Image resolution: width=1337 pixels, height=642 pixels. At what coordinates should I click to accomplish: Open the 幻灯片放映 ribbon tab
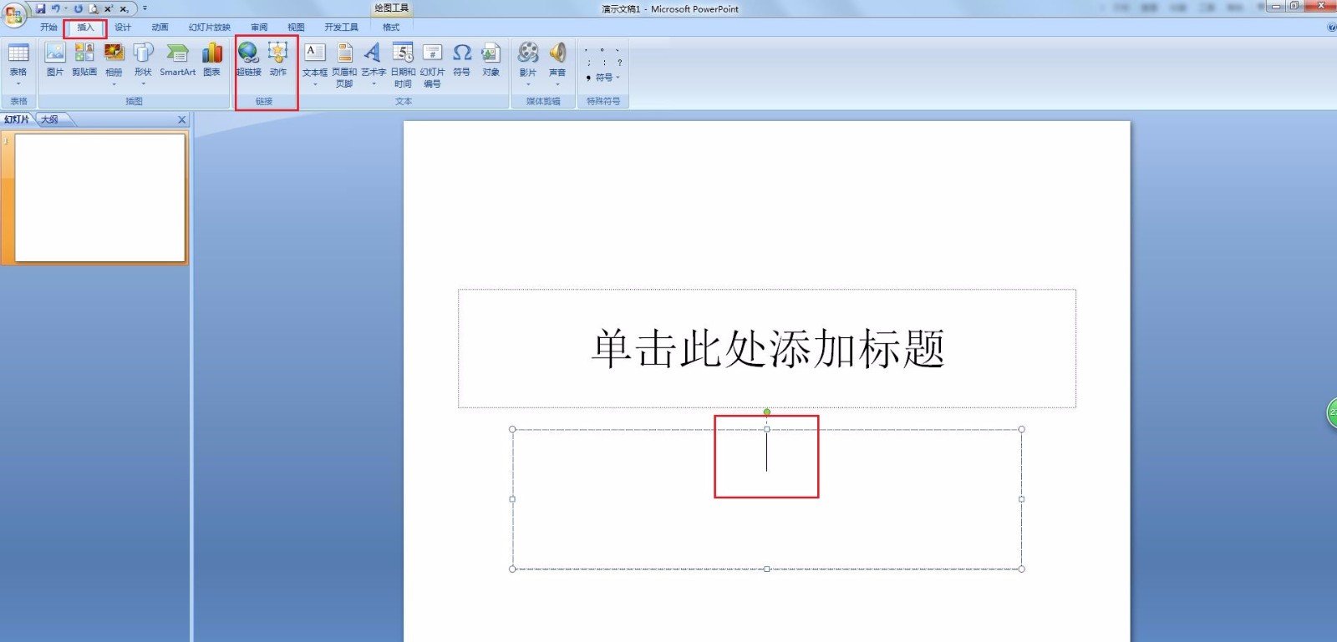point(209,28)
